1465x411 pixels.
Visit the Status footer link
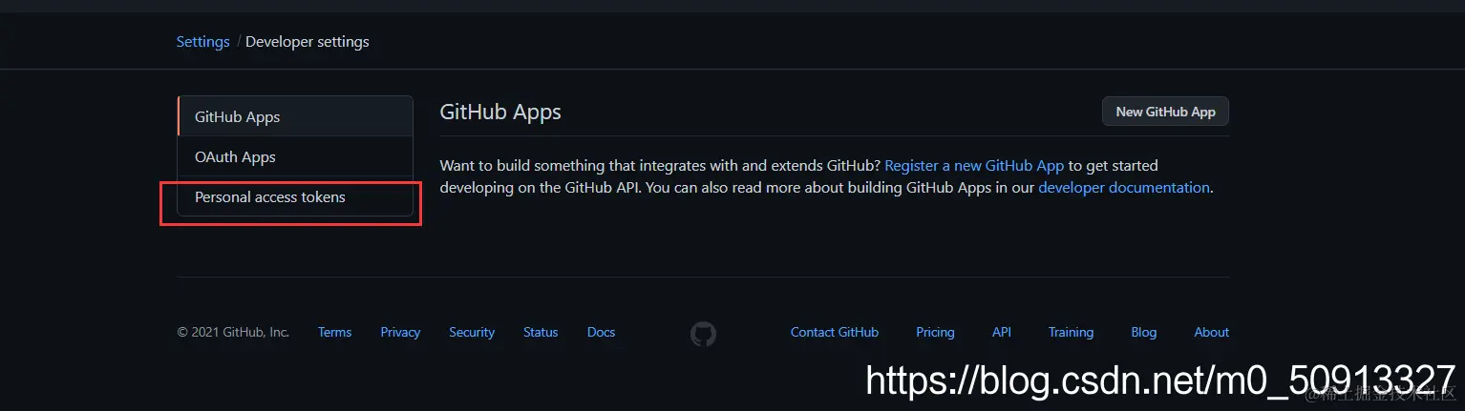[541, 332]
